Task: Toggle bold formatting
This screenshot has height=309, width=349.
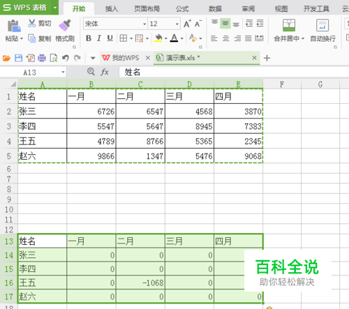Action: [89, 38]
